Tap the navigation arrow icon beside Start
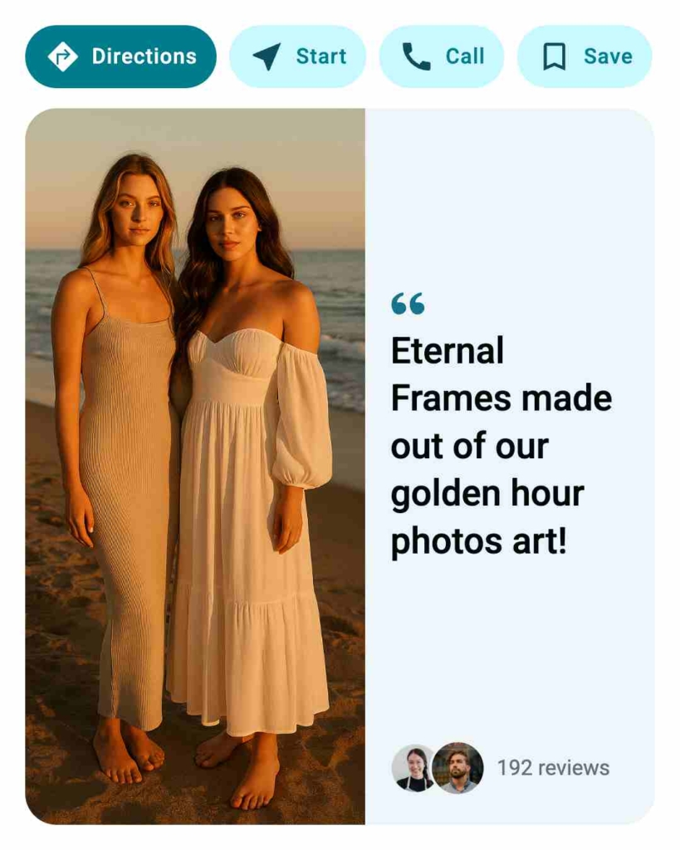This screenshot has height=850, width=680. pos(267,56)
